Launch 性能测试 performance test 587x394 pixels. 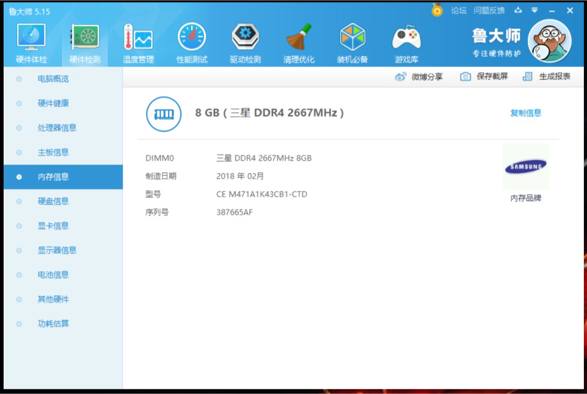(192, 43)
